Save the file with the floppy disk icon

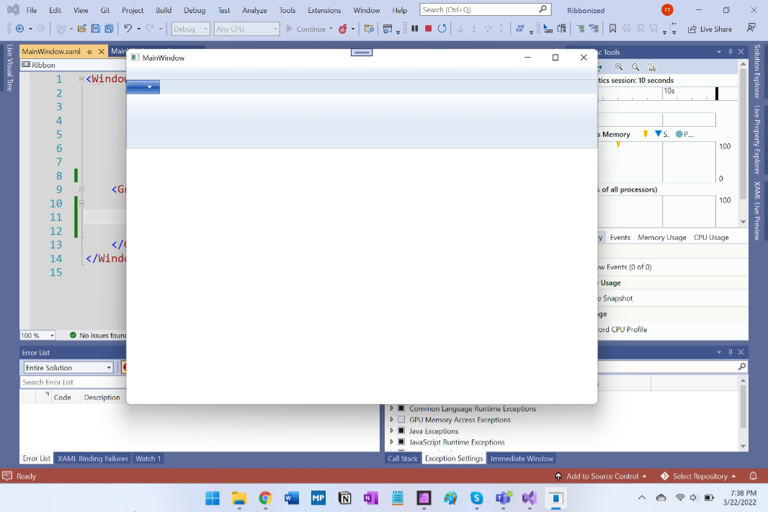point(96,29)
